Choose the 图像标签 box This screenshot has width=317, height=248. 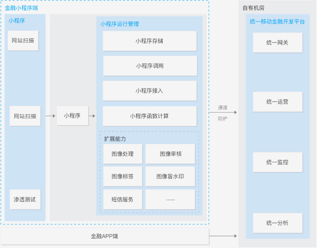click(123, 177)
